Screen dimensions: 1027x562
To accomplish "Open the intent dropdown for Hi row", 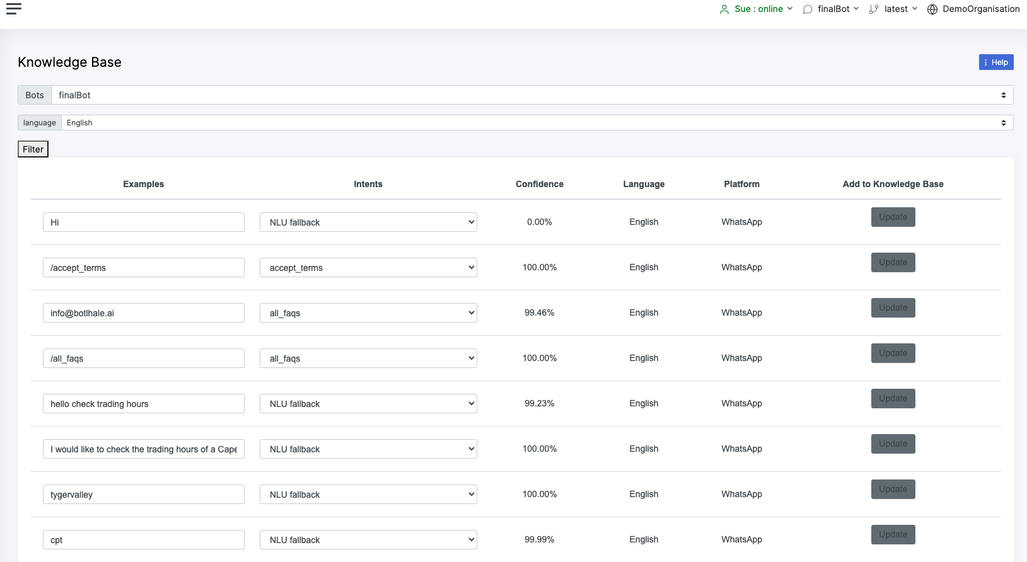I will 368,222.
